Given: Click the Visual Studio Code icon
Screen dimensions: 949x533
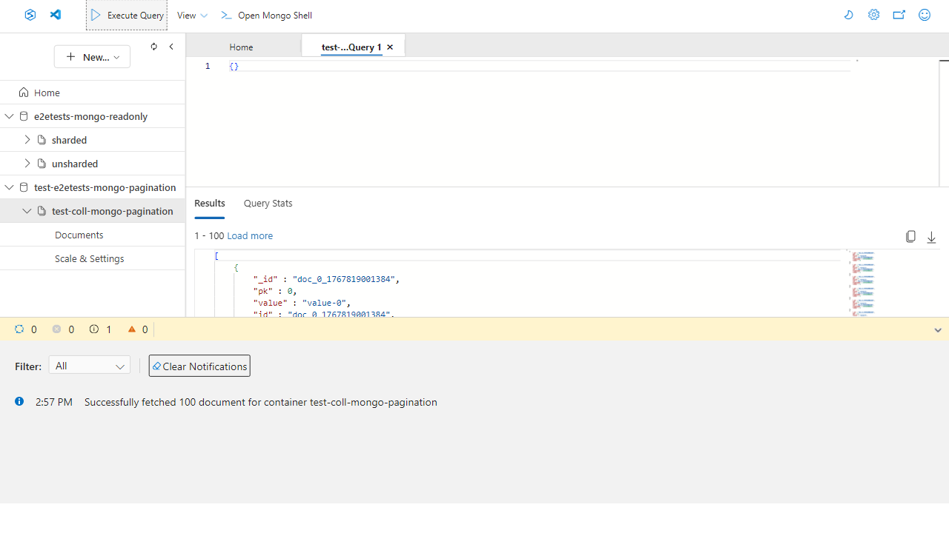Looking at the screenshot, I should [x=56, y=15].
